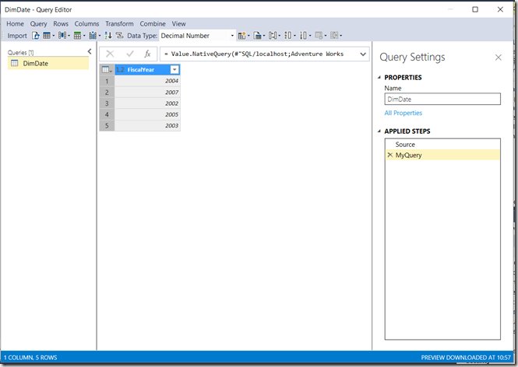Select the Source applied step
The width and height of the screenshot is (518, 367).
click(442, 144)
